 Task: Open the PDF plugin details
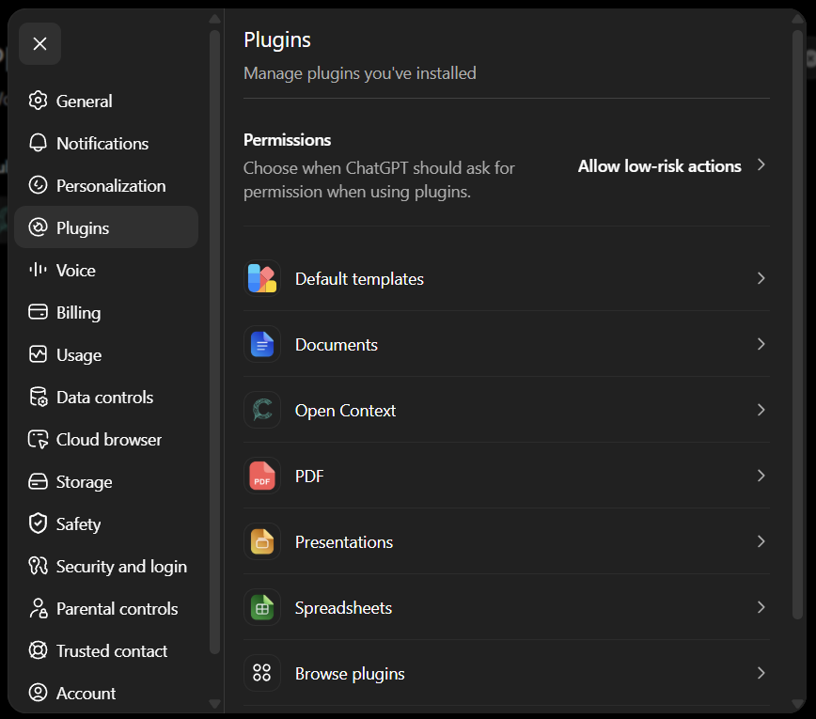[x=507, y=476]
